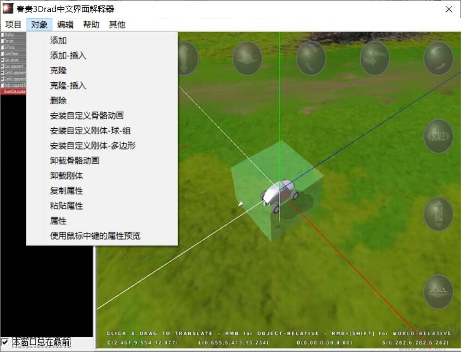Image resolution: width=461 pixels, height=352 pixels.
Task: Click the right-arrow move sphere icon
Action: 375,57
